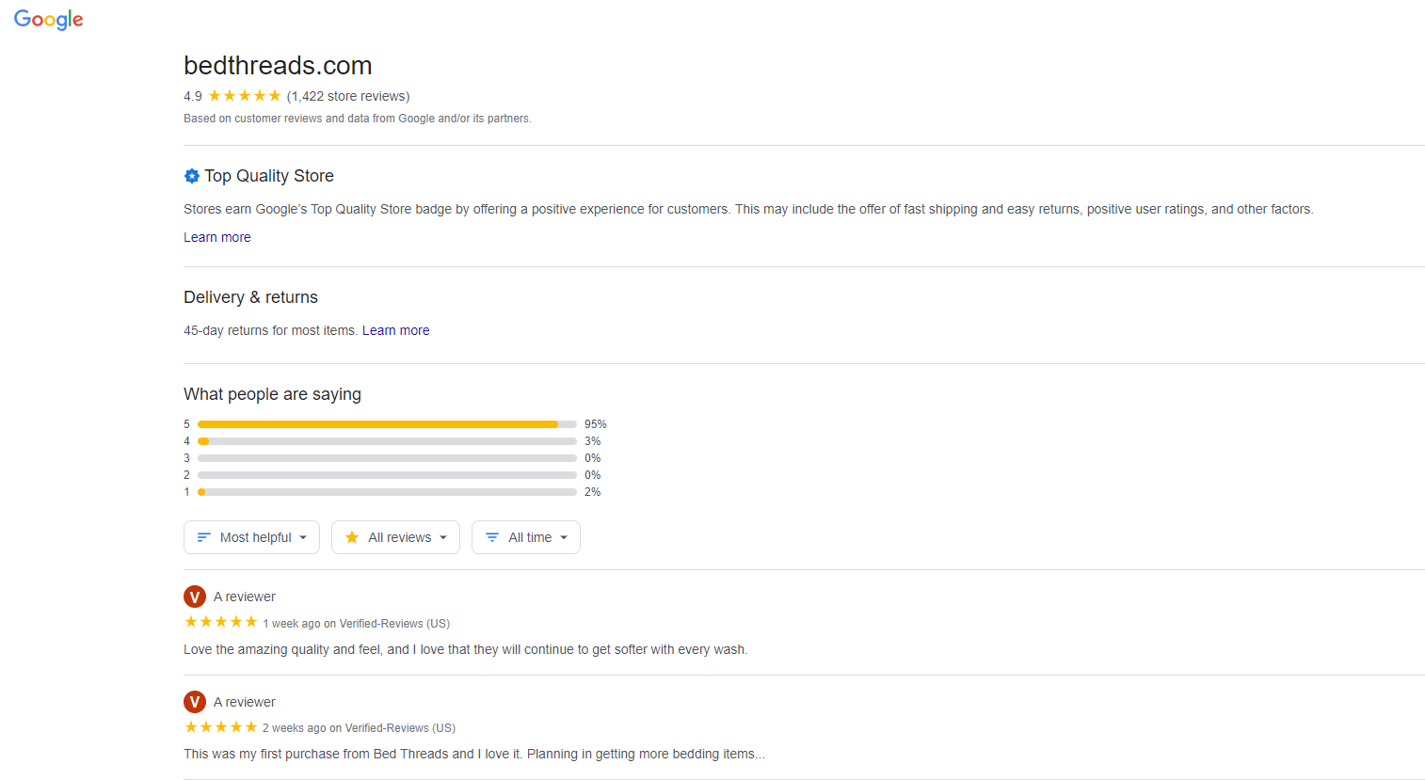Open the All time period dropdown
This screenshot has height=780, width=1425.
pos(526,537)
